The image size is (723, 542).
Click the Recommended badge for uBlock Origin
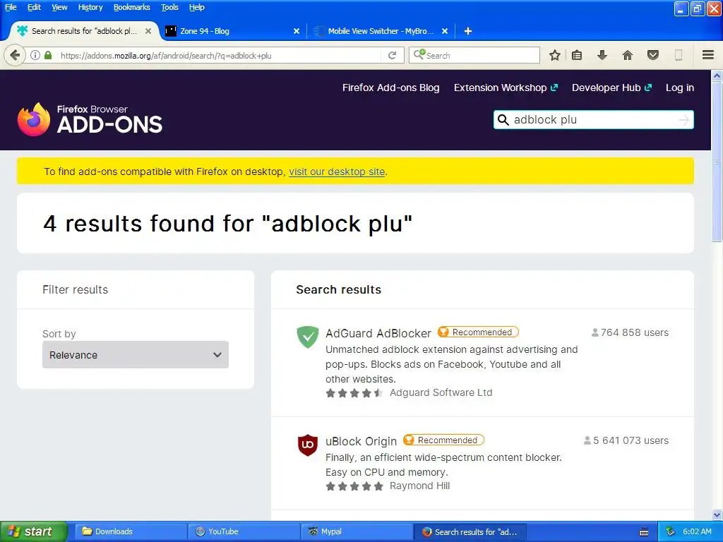tap(443, 440)
